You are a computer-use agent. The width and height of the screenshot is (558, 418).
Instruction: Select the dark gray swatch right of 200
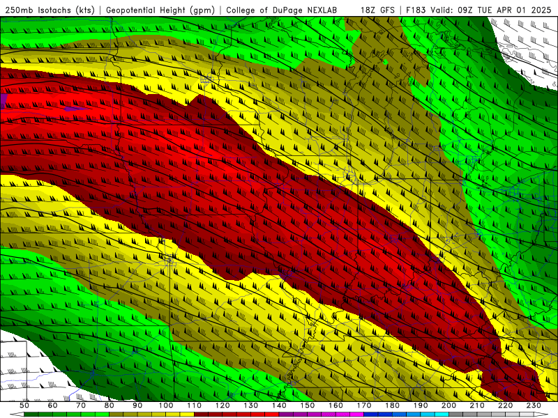tap(456, 414)
